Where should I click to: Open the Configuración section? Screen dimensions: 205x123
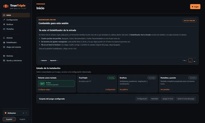pyautogui.click(x=16, y=20)
